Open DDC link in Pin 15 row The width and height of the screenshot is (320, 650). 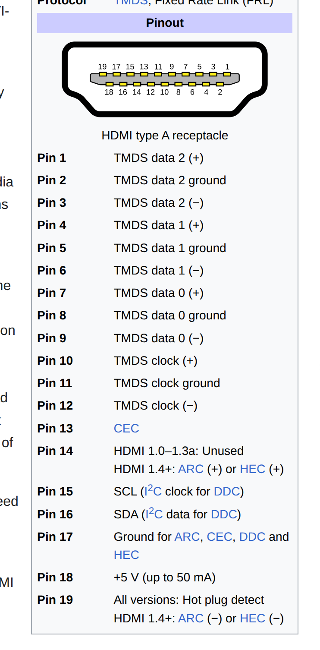227,492
